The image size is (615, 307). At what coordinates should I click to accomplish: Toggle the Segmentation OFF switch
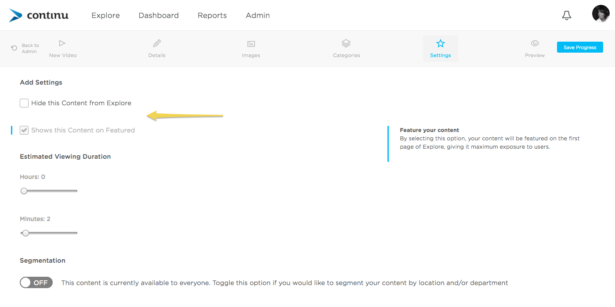[x=36, y=282]
